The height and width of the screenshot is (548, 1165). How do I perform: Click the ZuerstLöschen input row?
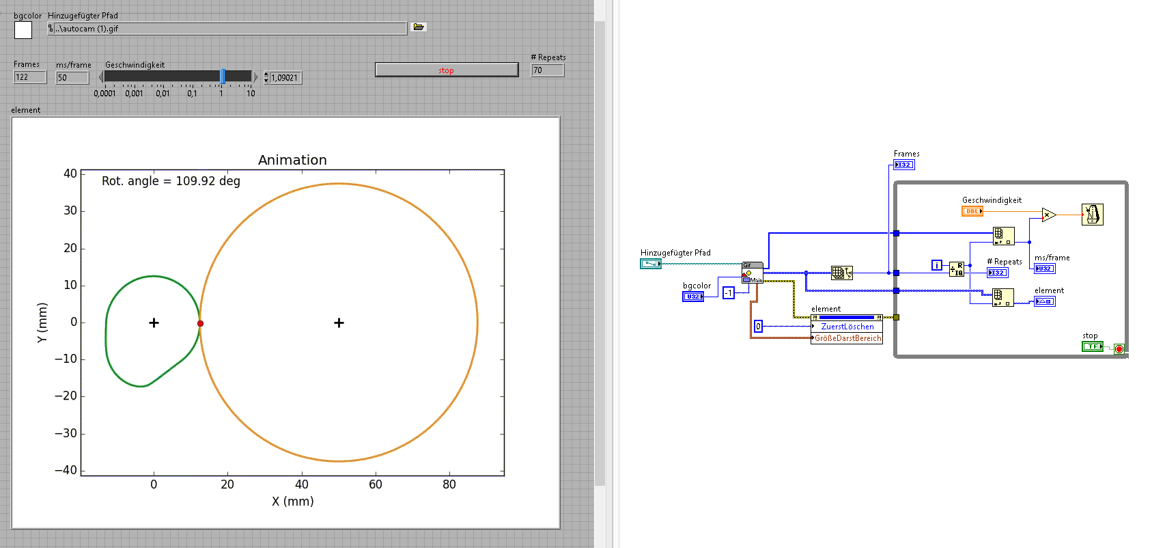[847, 327]
